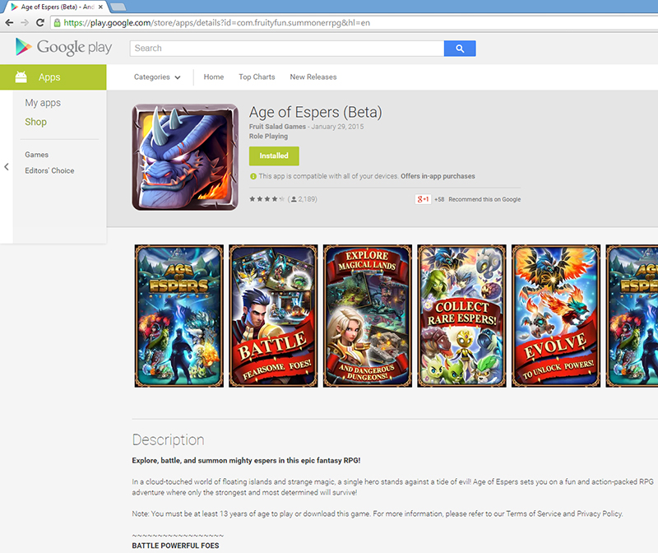
Task: Click the Google +1 recommend button
Action: (423, 199)
